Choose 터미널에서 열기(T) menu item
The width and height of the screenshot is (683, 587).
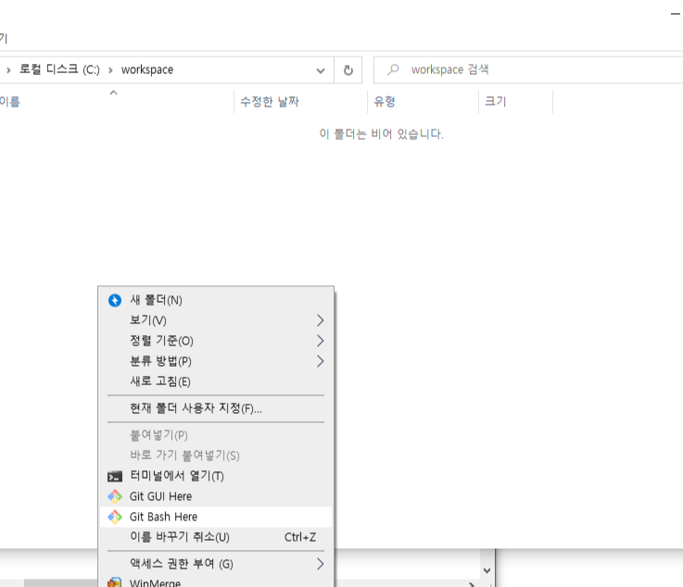click(216, 477)
